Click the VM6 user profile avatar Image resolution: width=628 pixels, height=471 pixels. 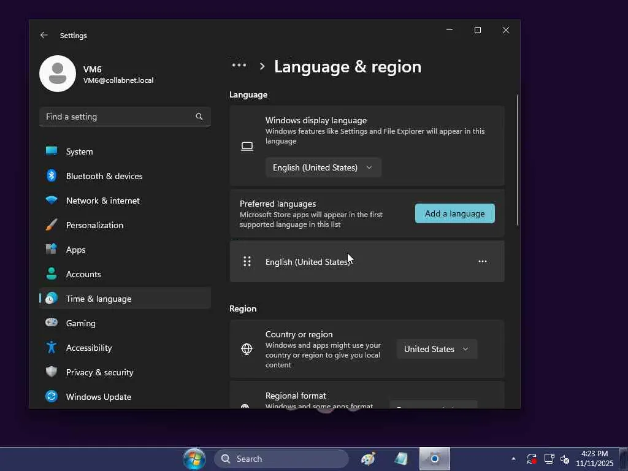pos(58,74)
